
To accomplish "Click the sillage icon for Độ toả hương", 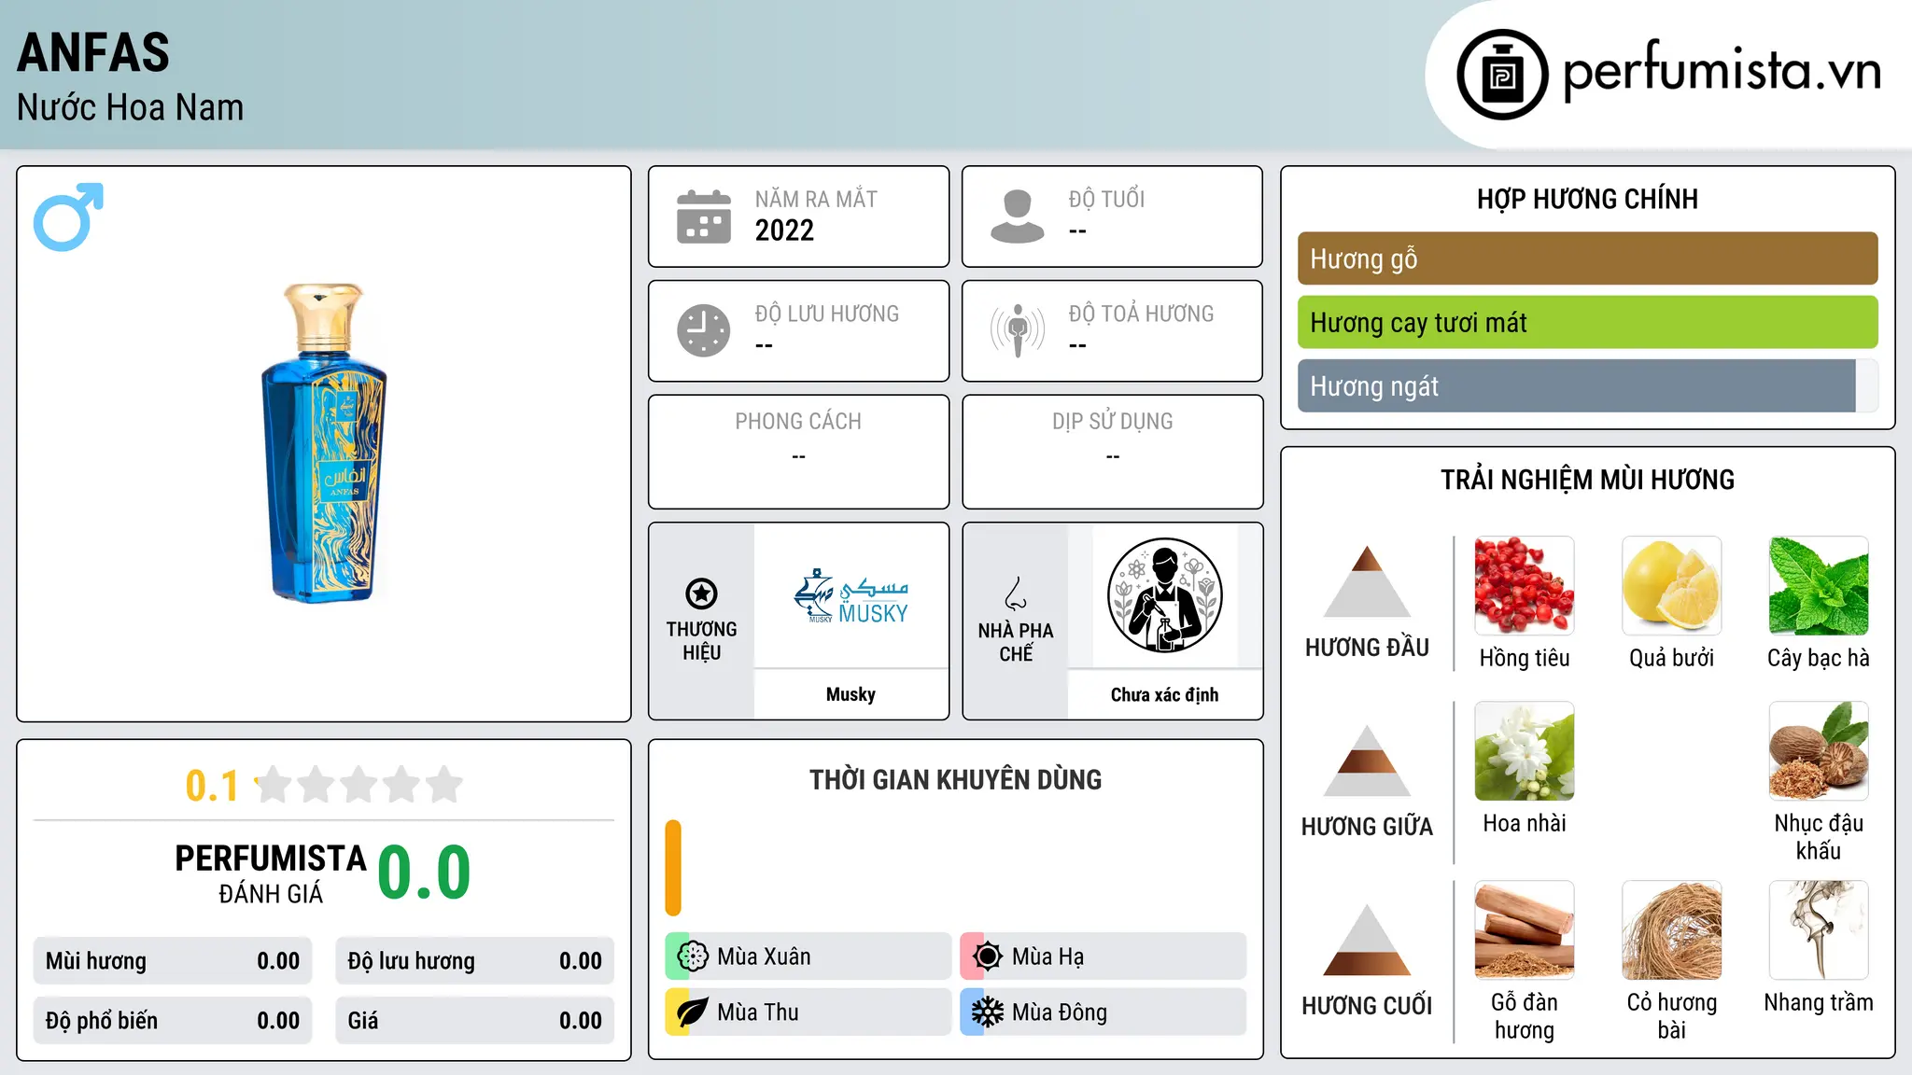I will (x=1017, y=330).
